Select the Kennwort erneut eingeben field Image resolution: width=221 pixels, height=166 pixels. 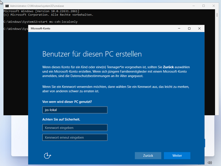point(75,138)
